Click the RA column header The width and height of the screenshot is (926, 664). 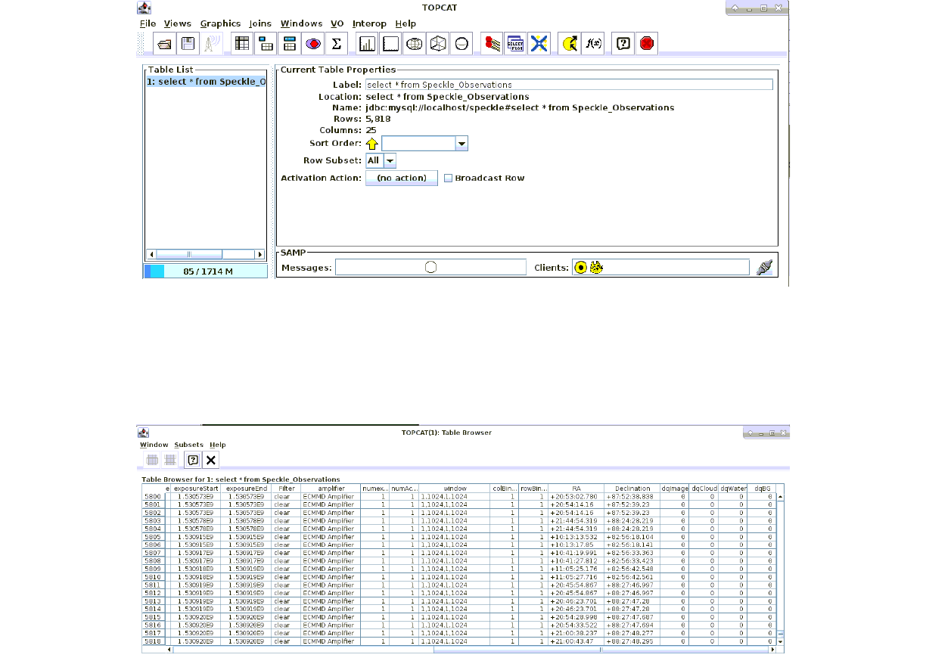[576, 489]
